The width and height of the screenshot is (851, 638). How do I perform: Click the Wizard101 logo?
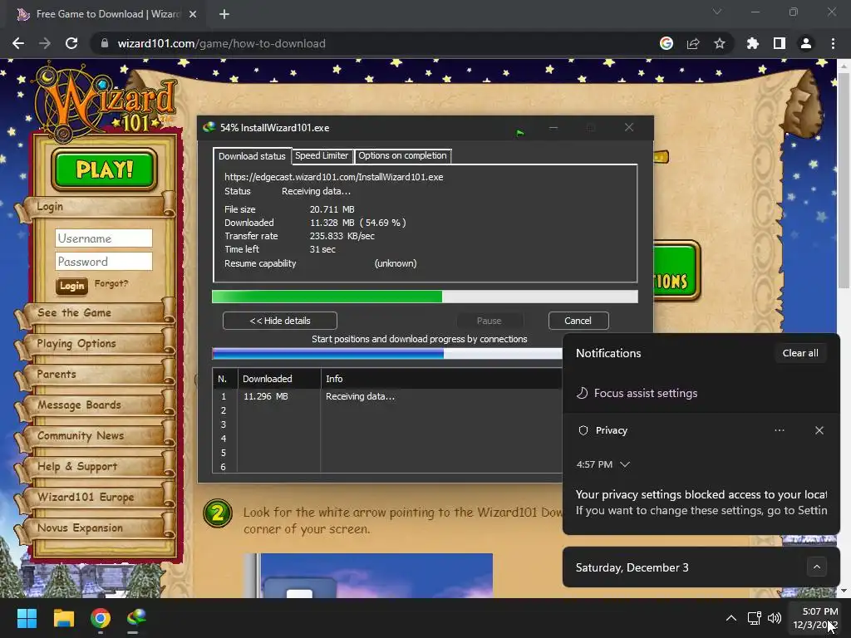106,102
